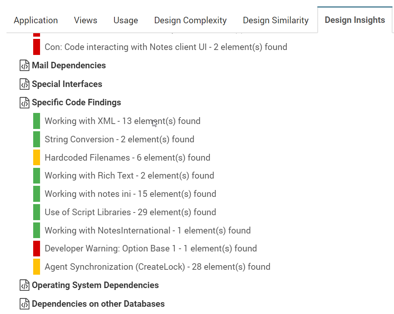Image resolution: width=394 pixels, height=314 pixels.
Task: Click yellow indicator beside Hardcoded Filenames
Action: click(x=37, y=157)
